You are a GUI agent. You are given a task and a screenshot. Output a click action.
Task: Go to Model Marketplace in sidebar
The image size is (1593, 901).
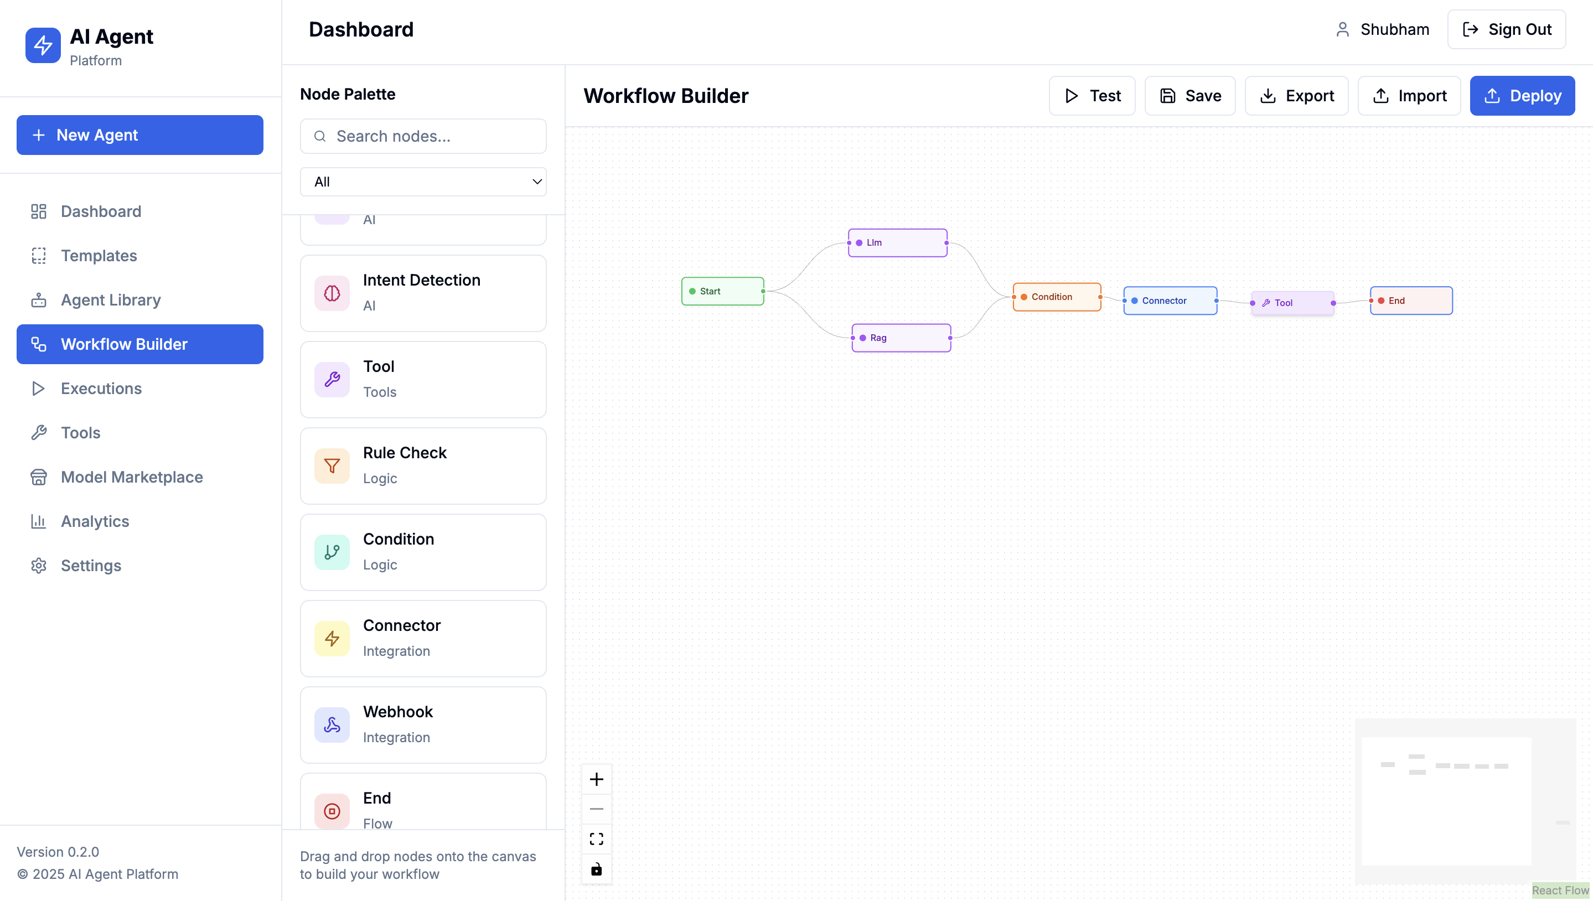click(131, 477)
